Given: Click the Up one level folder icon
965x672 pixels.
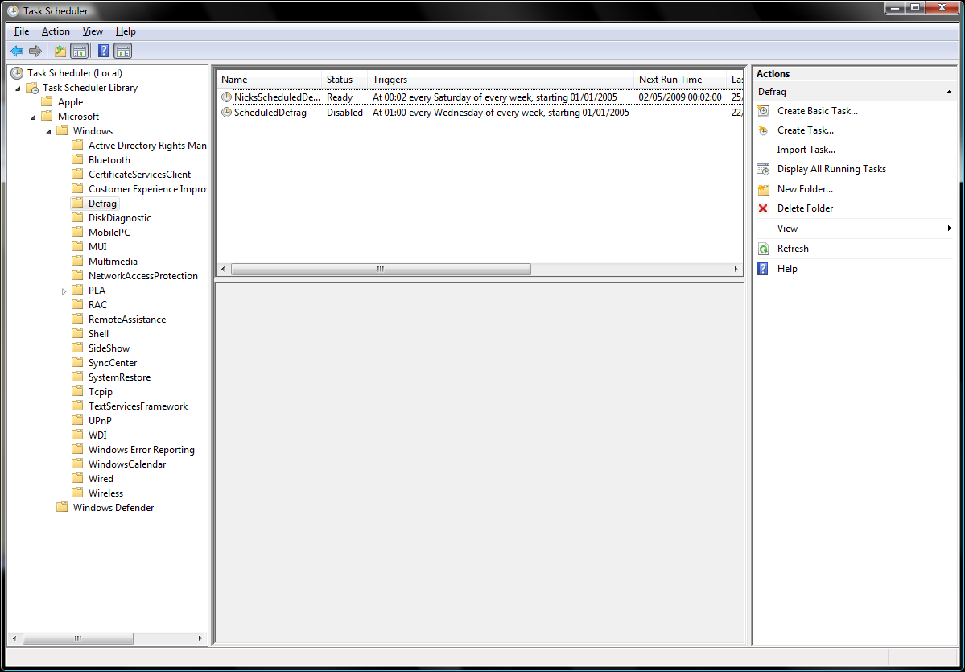Looking at the screenshot, I should point(60,51).
